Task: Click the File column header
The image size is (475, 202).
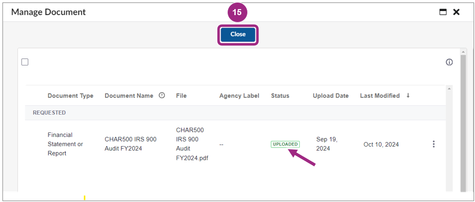Action: pos(181,96)
